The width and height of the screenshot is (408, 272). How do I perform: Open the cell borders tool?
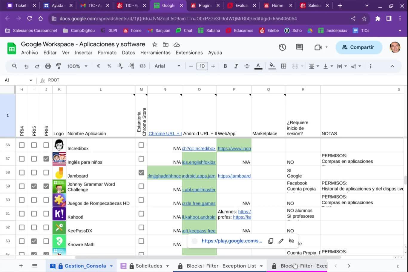click(284, 66)
